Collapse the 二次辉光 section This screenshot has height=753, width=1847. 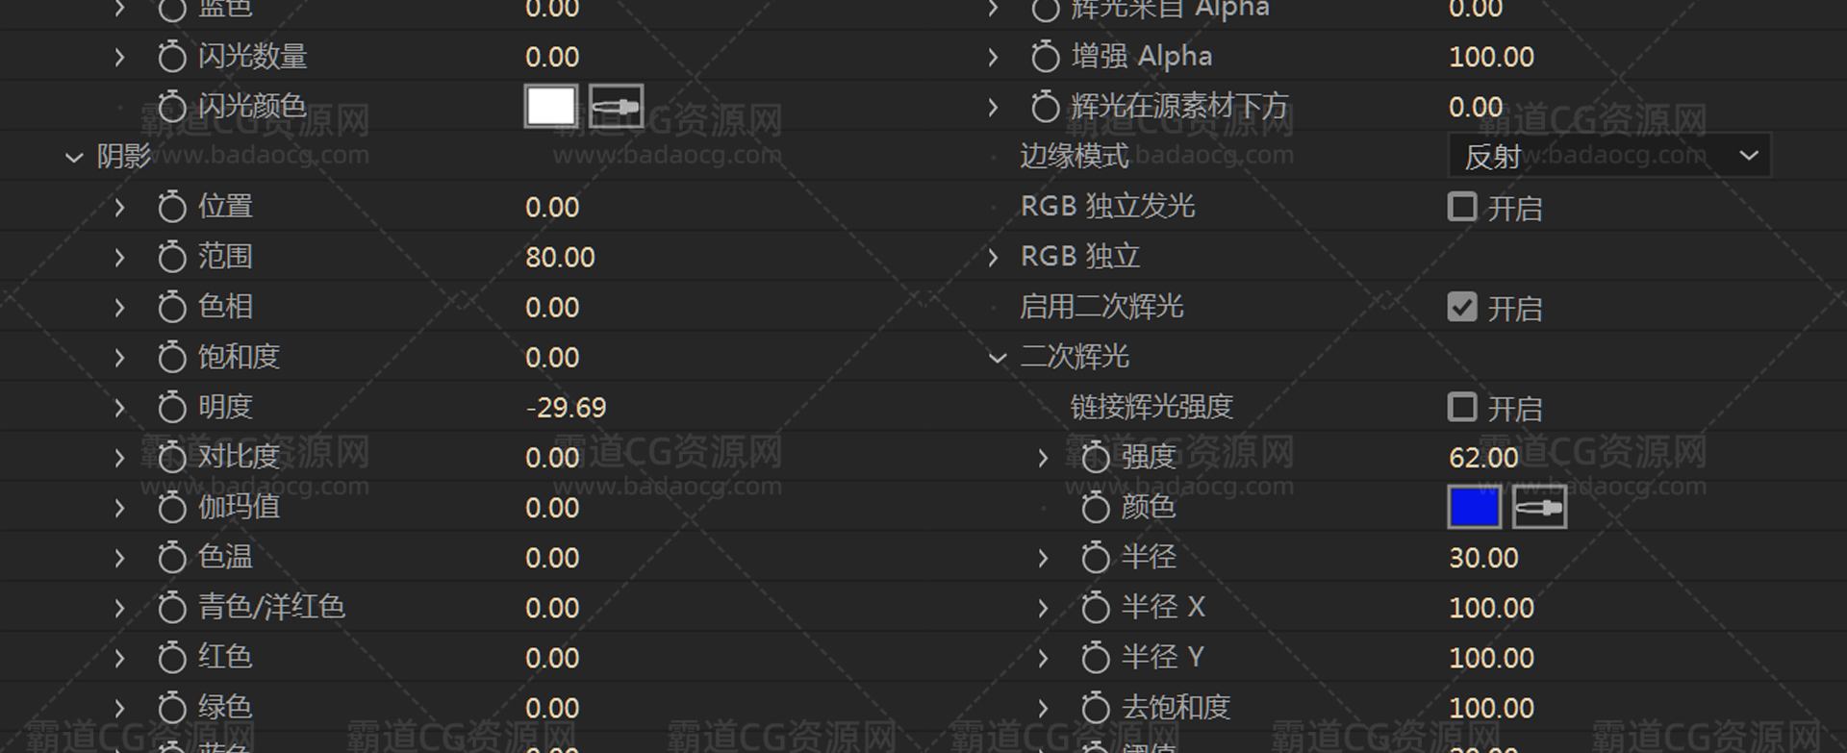[998, 358]
